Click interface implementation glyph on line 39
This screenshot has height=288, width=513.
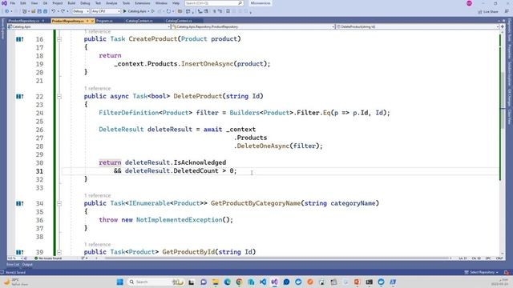[x=19, y=252]
